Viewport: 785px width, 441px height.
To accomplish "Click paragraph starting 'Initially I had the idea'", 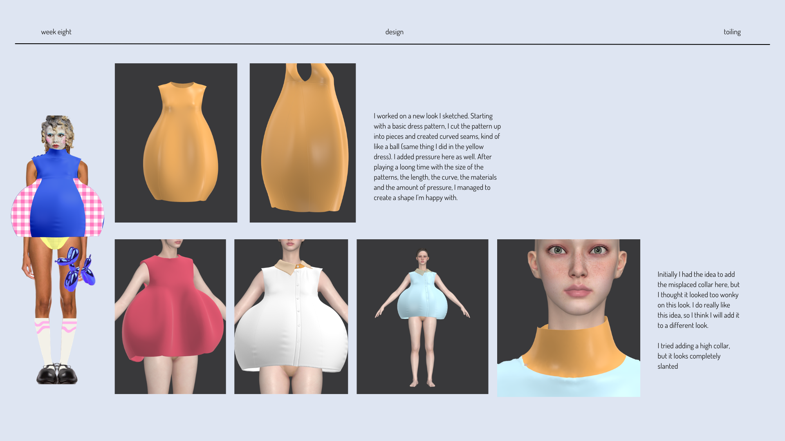I will (698, 300).
